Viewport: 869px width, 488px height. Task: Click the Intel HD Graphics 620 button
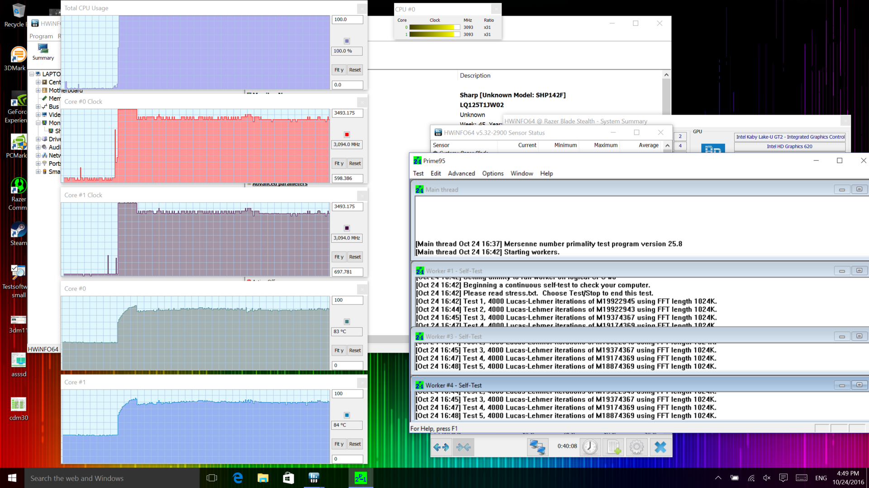coord(789,146)
